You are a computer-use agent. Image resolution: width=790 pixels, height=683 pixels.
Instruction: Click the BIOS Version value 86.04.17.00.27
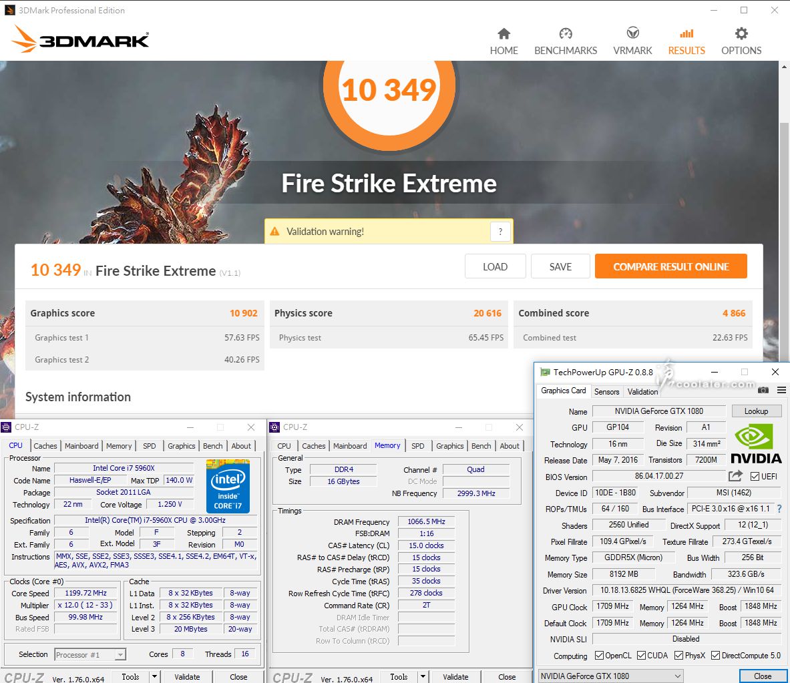[659, 475]
